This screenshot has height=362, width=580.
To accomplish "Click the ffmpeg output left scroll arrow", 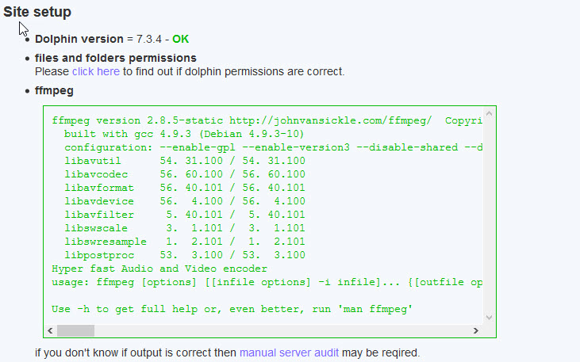I will pos(51,330).
